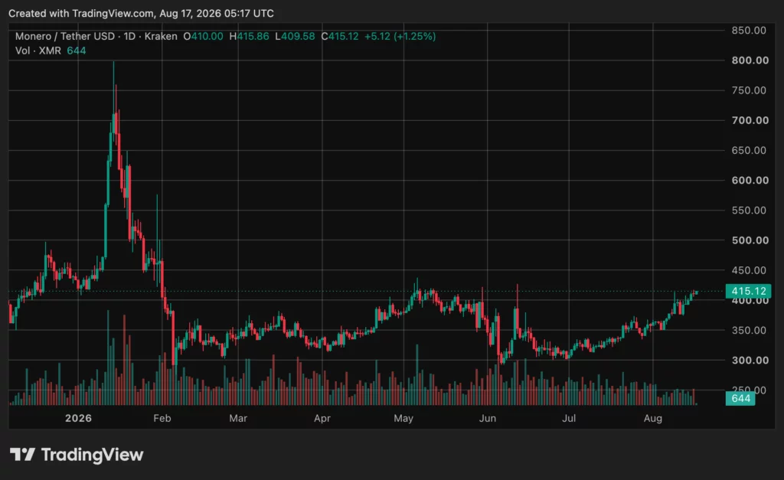
Task: Click the May label on time axis
Action: (x=403, y=418)
